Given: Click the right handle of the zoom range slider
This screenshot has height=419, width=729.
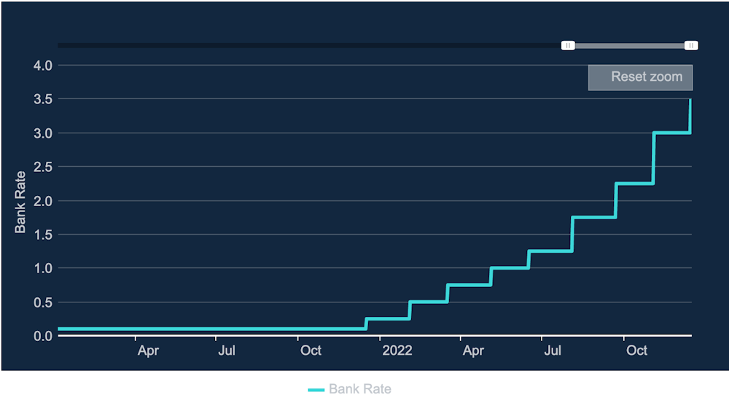Looking at the screenshot, I should pyautogui.click(x=691, y=46).
